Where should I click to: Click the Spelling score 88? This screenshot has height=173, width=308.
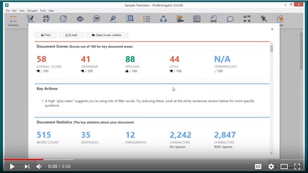pyautogui.click(x=130, y=59)
